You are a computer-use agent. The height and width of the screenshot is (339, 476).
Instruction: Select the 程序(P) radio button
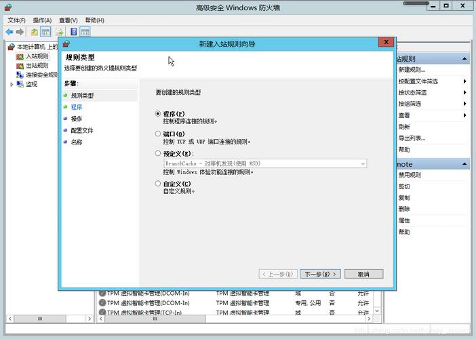pyautogui.click(x=157, y=113)
